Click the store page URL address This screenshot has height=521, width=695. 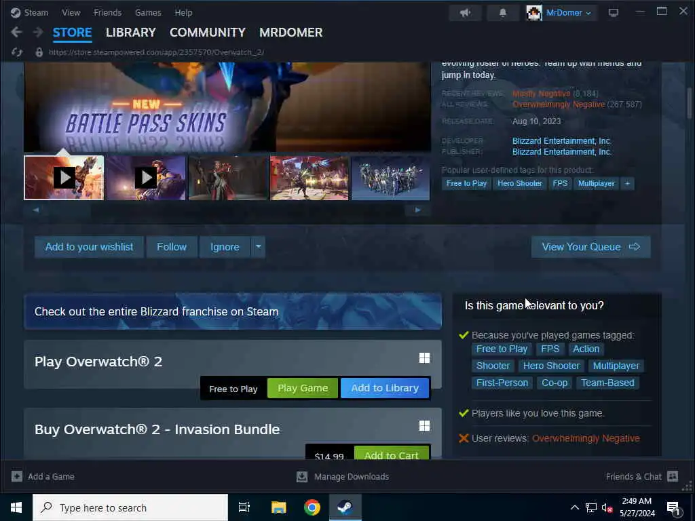pos(157,52)
